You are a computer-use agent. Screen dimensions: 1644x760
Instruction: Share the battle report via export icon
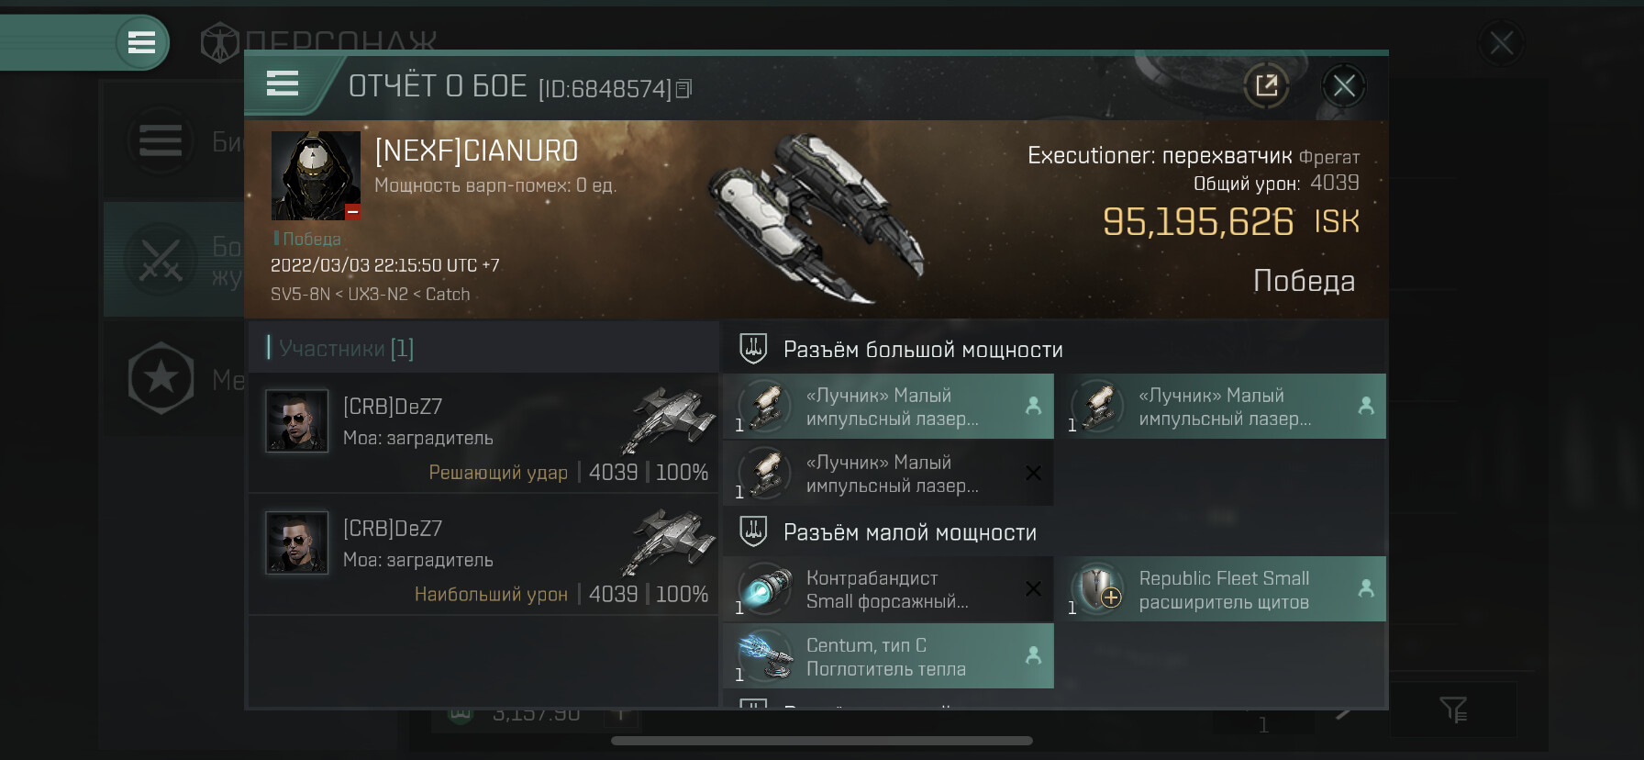click(x=1266, y=86)
